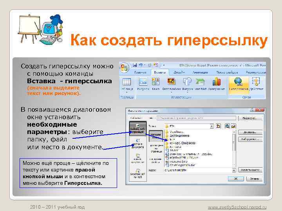Switch to the Анимация ribbon tab
Screen dimensions: 282x211
(x=200, y=73)
